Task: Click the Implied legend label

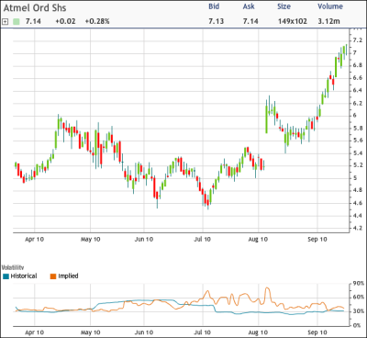Action: coord(68,276)
